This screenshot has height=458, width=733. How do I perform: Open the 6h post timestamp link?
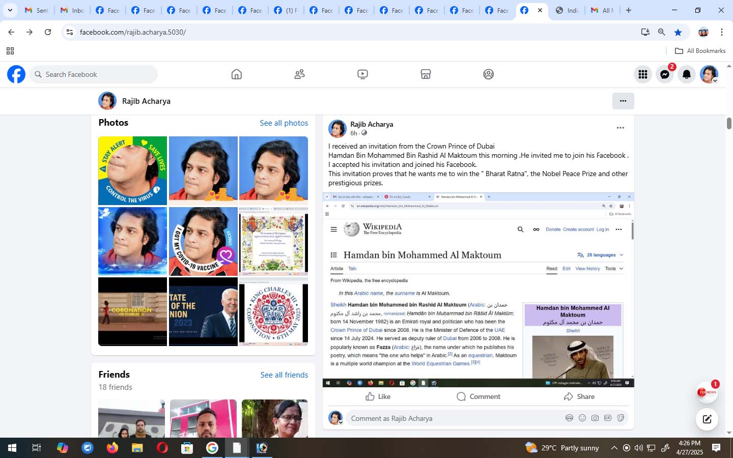[354, 133]
